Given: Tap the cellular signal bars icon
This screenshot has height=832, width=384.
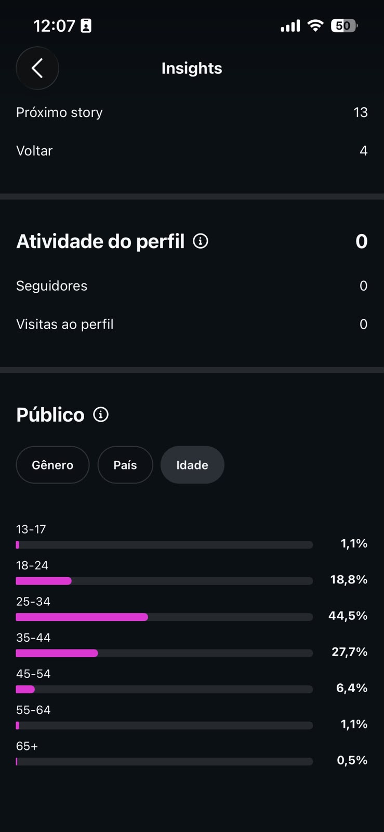Looking at the screenshot, I should point(290,25).
